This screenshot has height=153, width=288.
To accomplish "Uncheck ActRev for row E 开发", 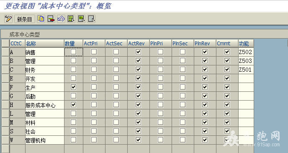I will [x=138, y=78].
